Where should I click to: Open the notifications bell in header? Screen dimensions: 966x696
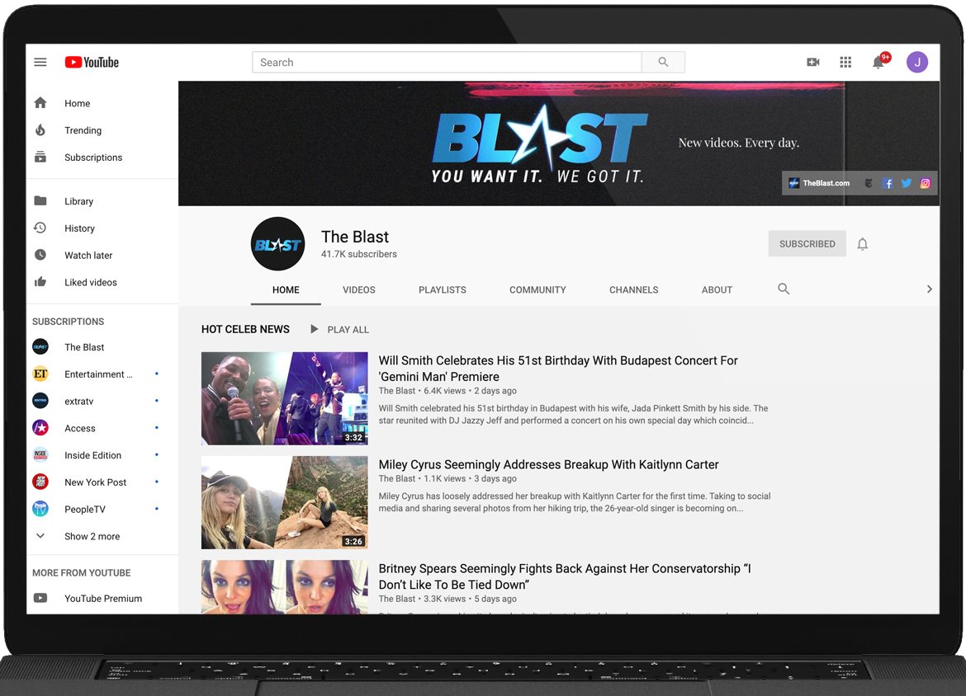[878, 62]
